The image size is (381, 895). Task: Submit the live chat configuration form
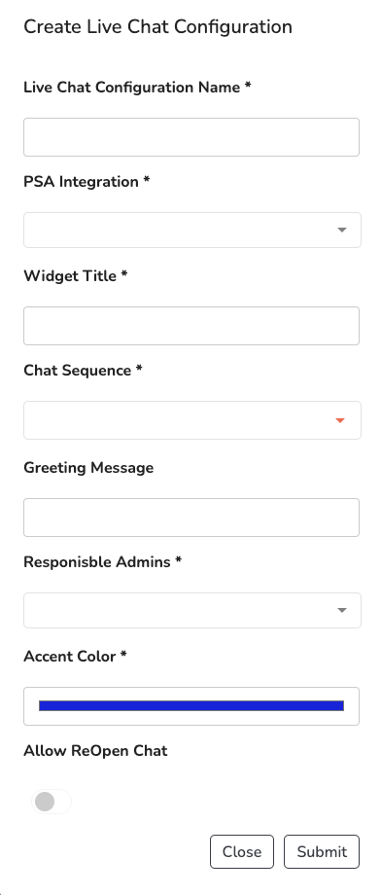322,851
